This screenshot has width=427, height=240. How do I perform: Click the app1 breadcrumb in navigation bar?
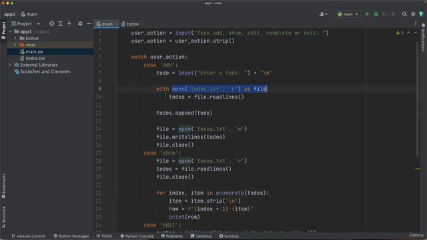coord(9,14)
